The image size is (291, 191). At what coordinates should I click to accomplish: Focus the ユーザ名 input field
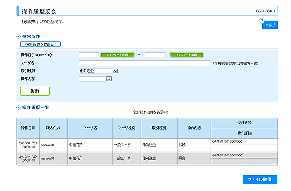click(144, 63)
